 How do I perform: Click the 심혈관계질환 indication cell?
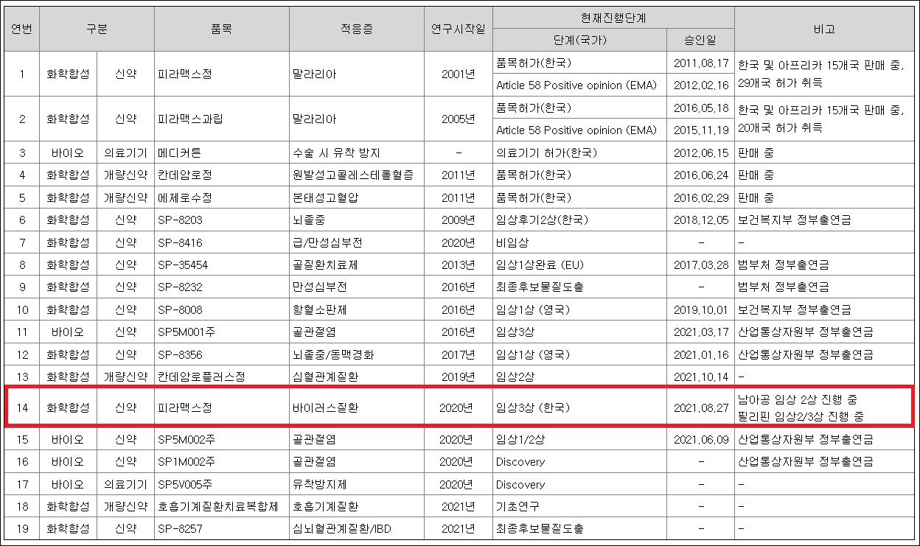click(356, 377)
